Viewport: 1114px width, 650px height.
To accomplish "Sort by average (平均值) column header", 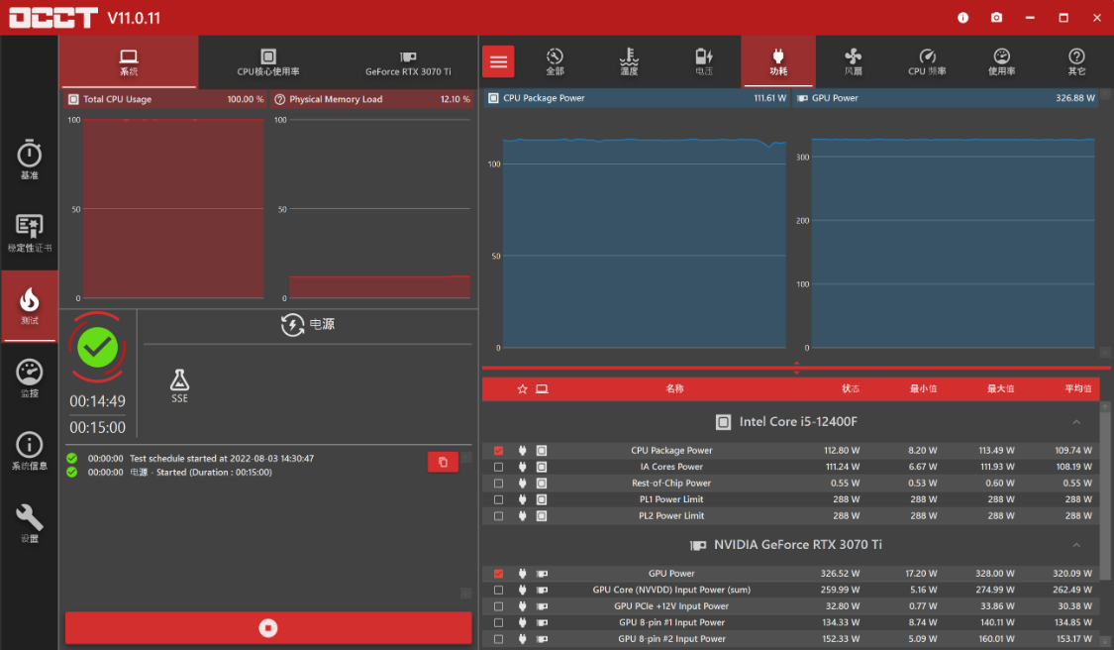I will 1077,388.
